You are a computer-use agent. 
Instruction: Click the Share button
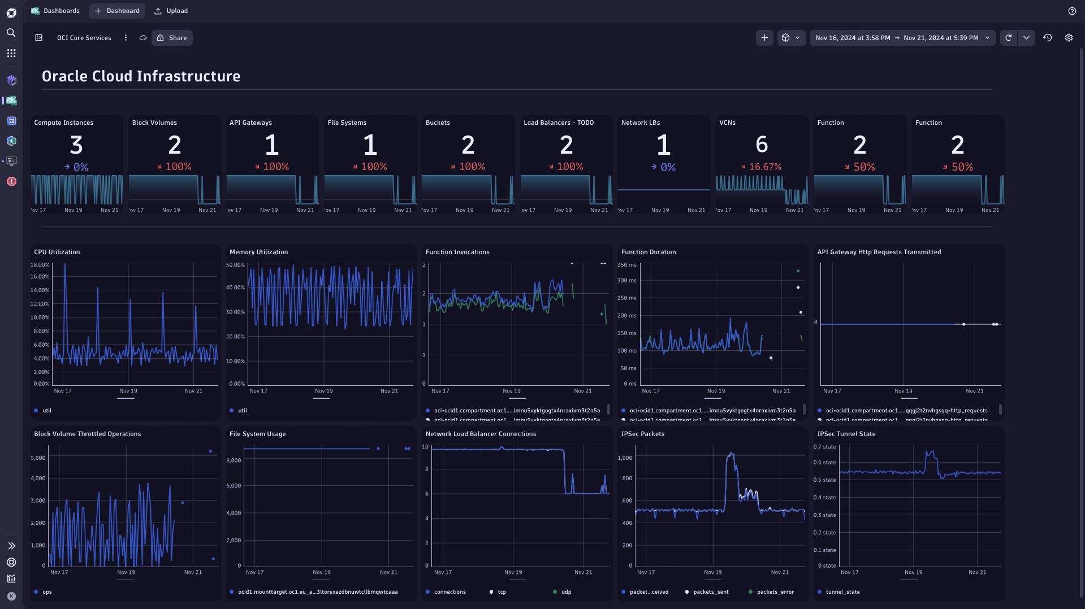point(172,38)
